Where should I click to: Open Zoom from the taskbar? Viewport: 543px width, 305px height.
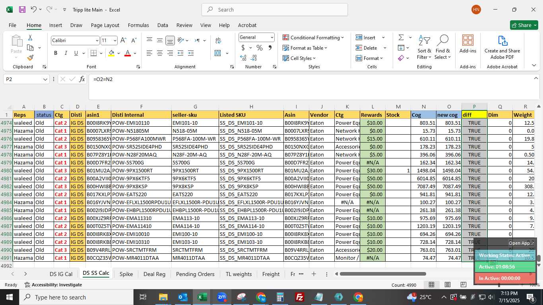[x=222, y=297]
